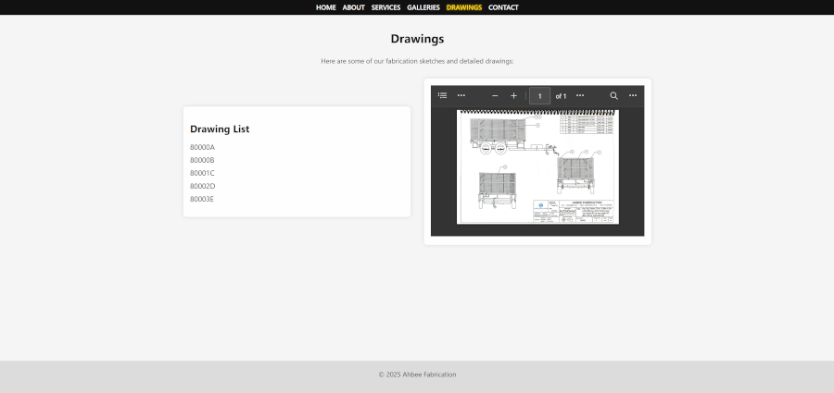Go to the HOME nav item
The width and height of the screenshot is (834, 393).
(x=325, y=7)
